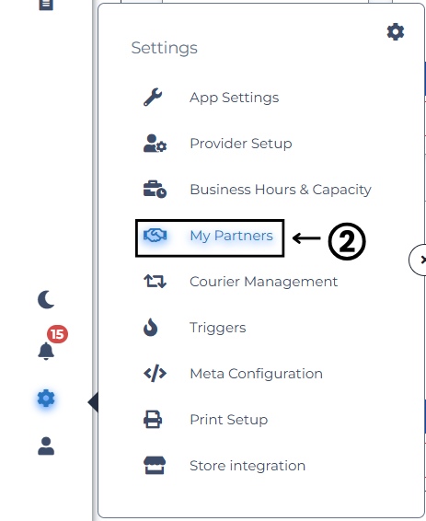
Task: Click the Courier Management arrows icon
Action: pos(155,281)
